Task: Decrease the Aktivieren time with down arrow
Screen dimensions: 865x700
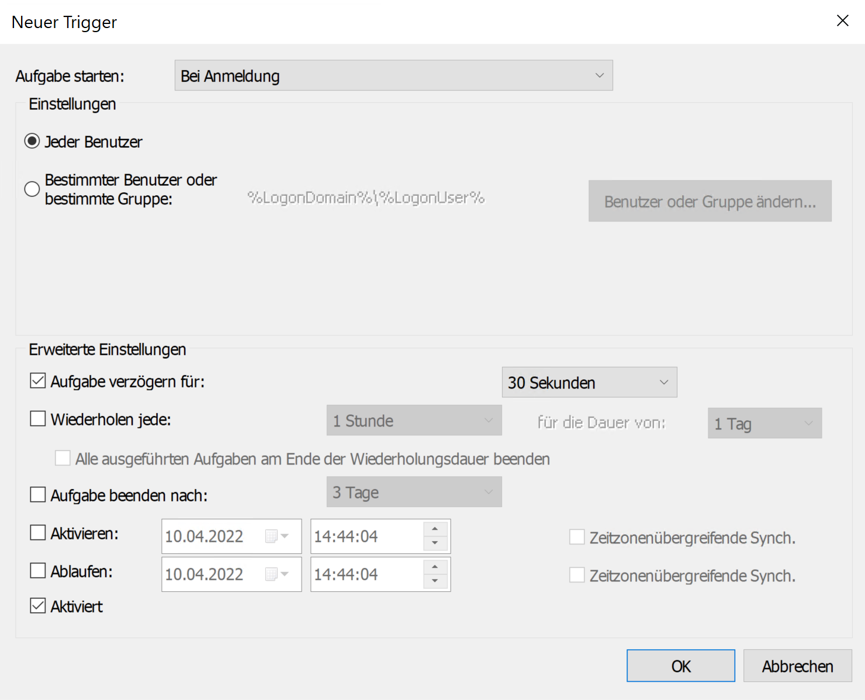Action: (435, 543)
